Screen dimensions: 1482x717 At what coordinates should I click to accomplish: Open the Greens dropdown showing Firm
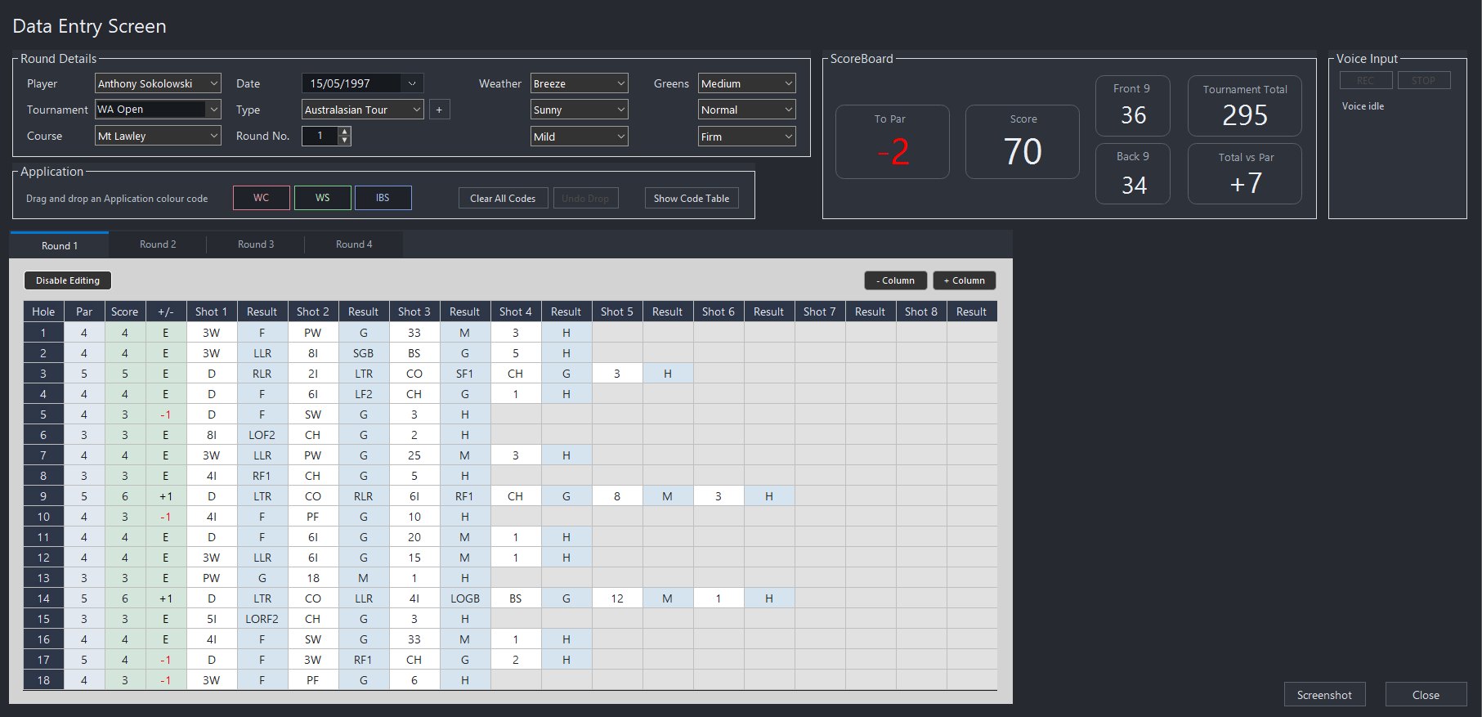[x=746, y=137]
